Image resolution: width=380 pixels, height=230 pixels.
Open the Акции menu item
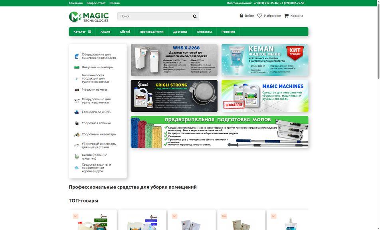(105, 32)
